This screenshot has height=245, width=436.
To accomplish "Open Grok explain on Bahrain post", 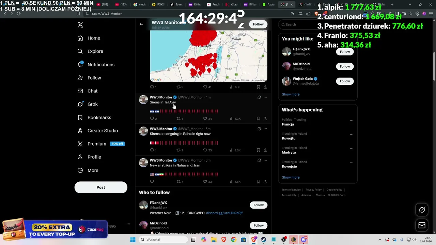I will 259,129.
